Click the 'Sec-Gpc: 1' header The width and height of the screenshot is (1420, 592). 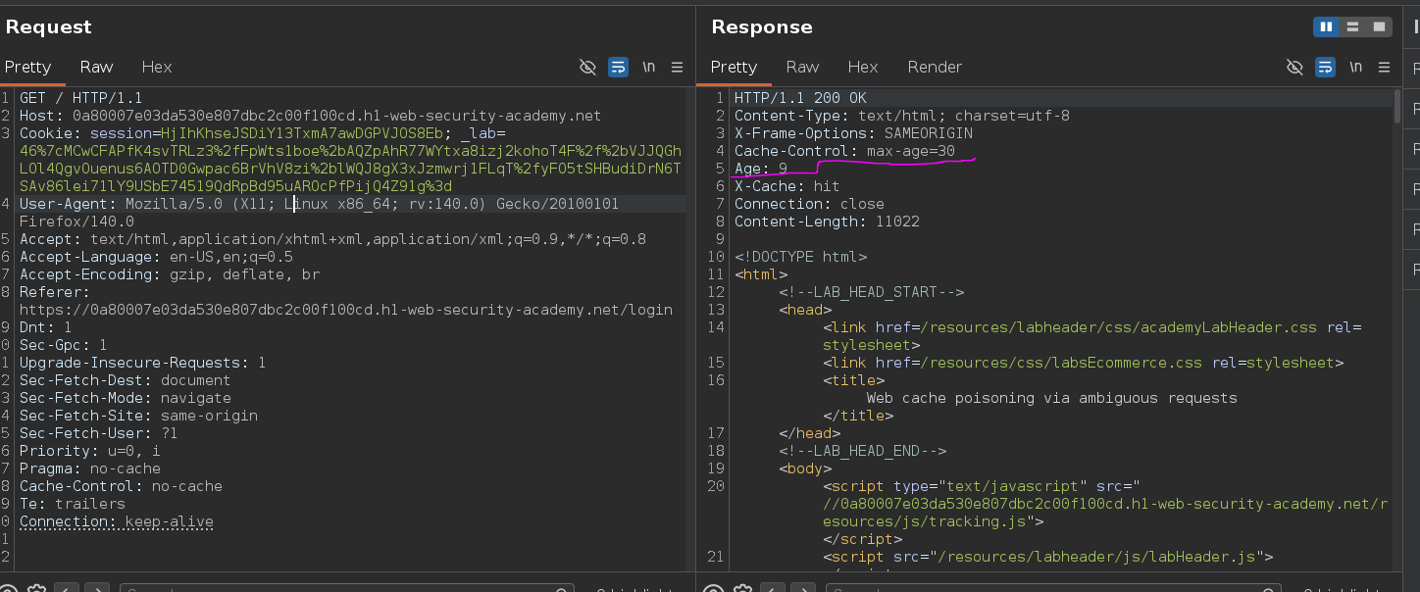[x=64, y=345]
